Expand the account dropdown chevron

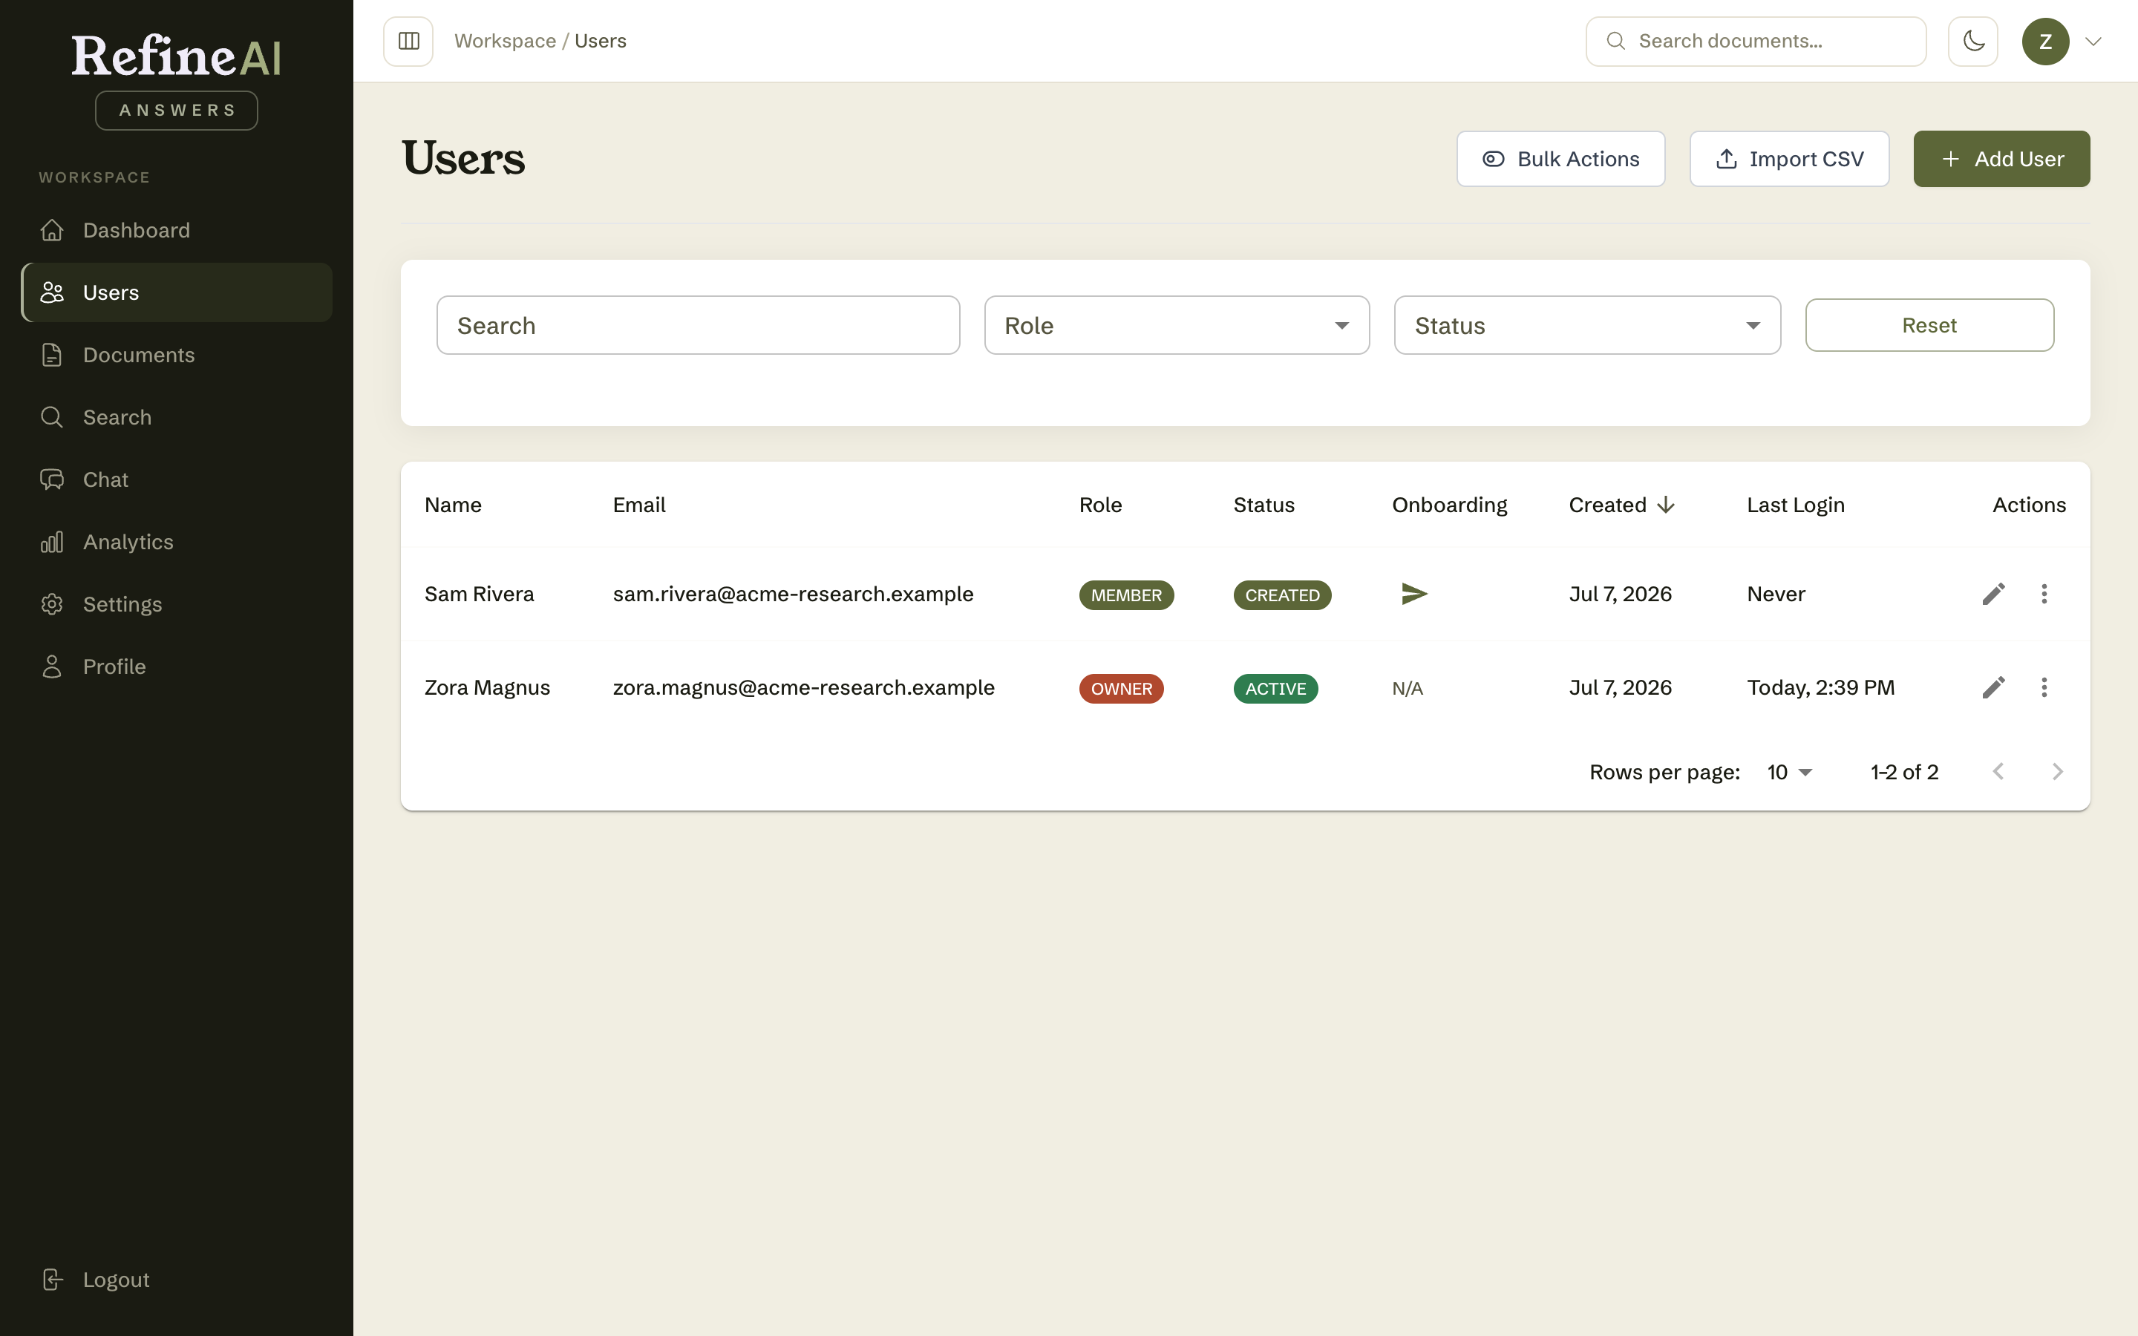click(x=2093, y=42)
